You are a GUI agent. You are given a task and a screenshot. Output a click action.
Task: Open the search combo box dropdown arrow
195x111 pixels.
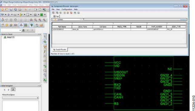(x=20, y=30)
